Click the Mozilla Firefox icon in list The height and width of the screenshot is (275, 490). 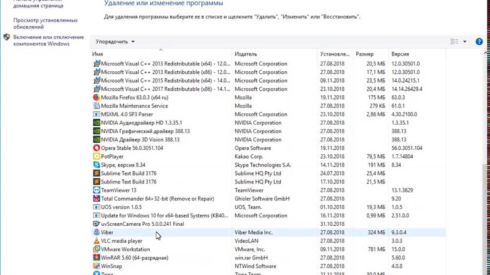click(x=96, y=97)
